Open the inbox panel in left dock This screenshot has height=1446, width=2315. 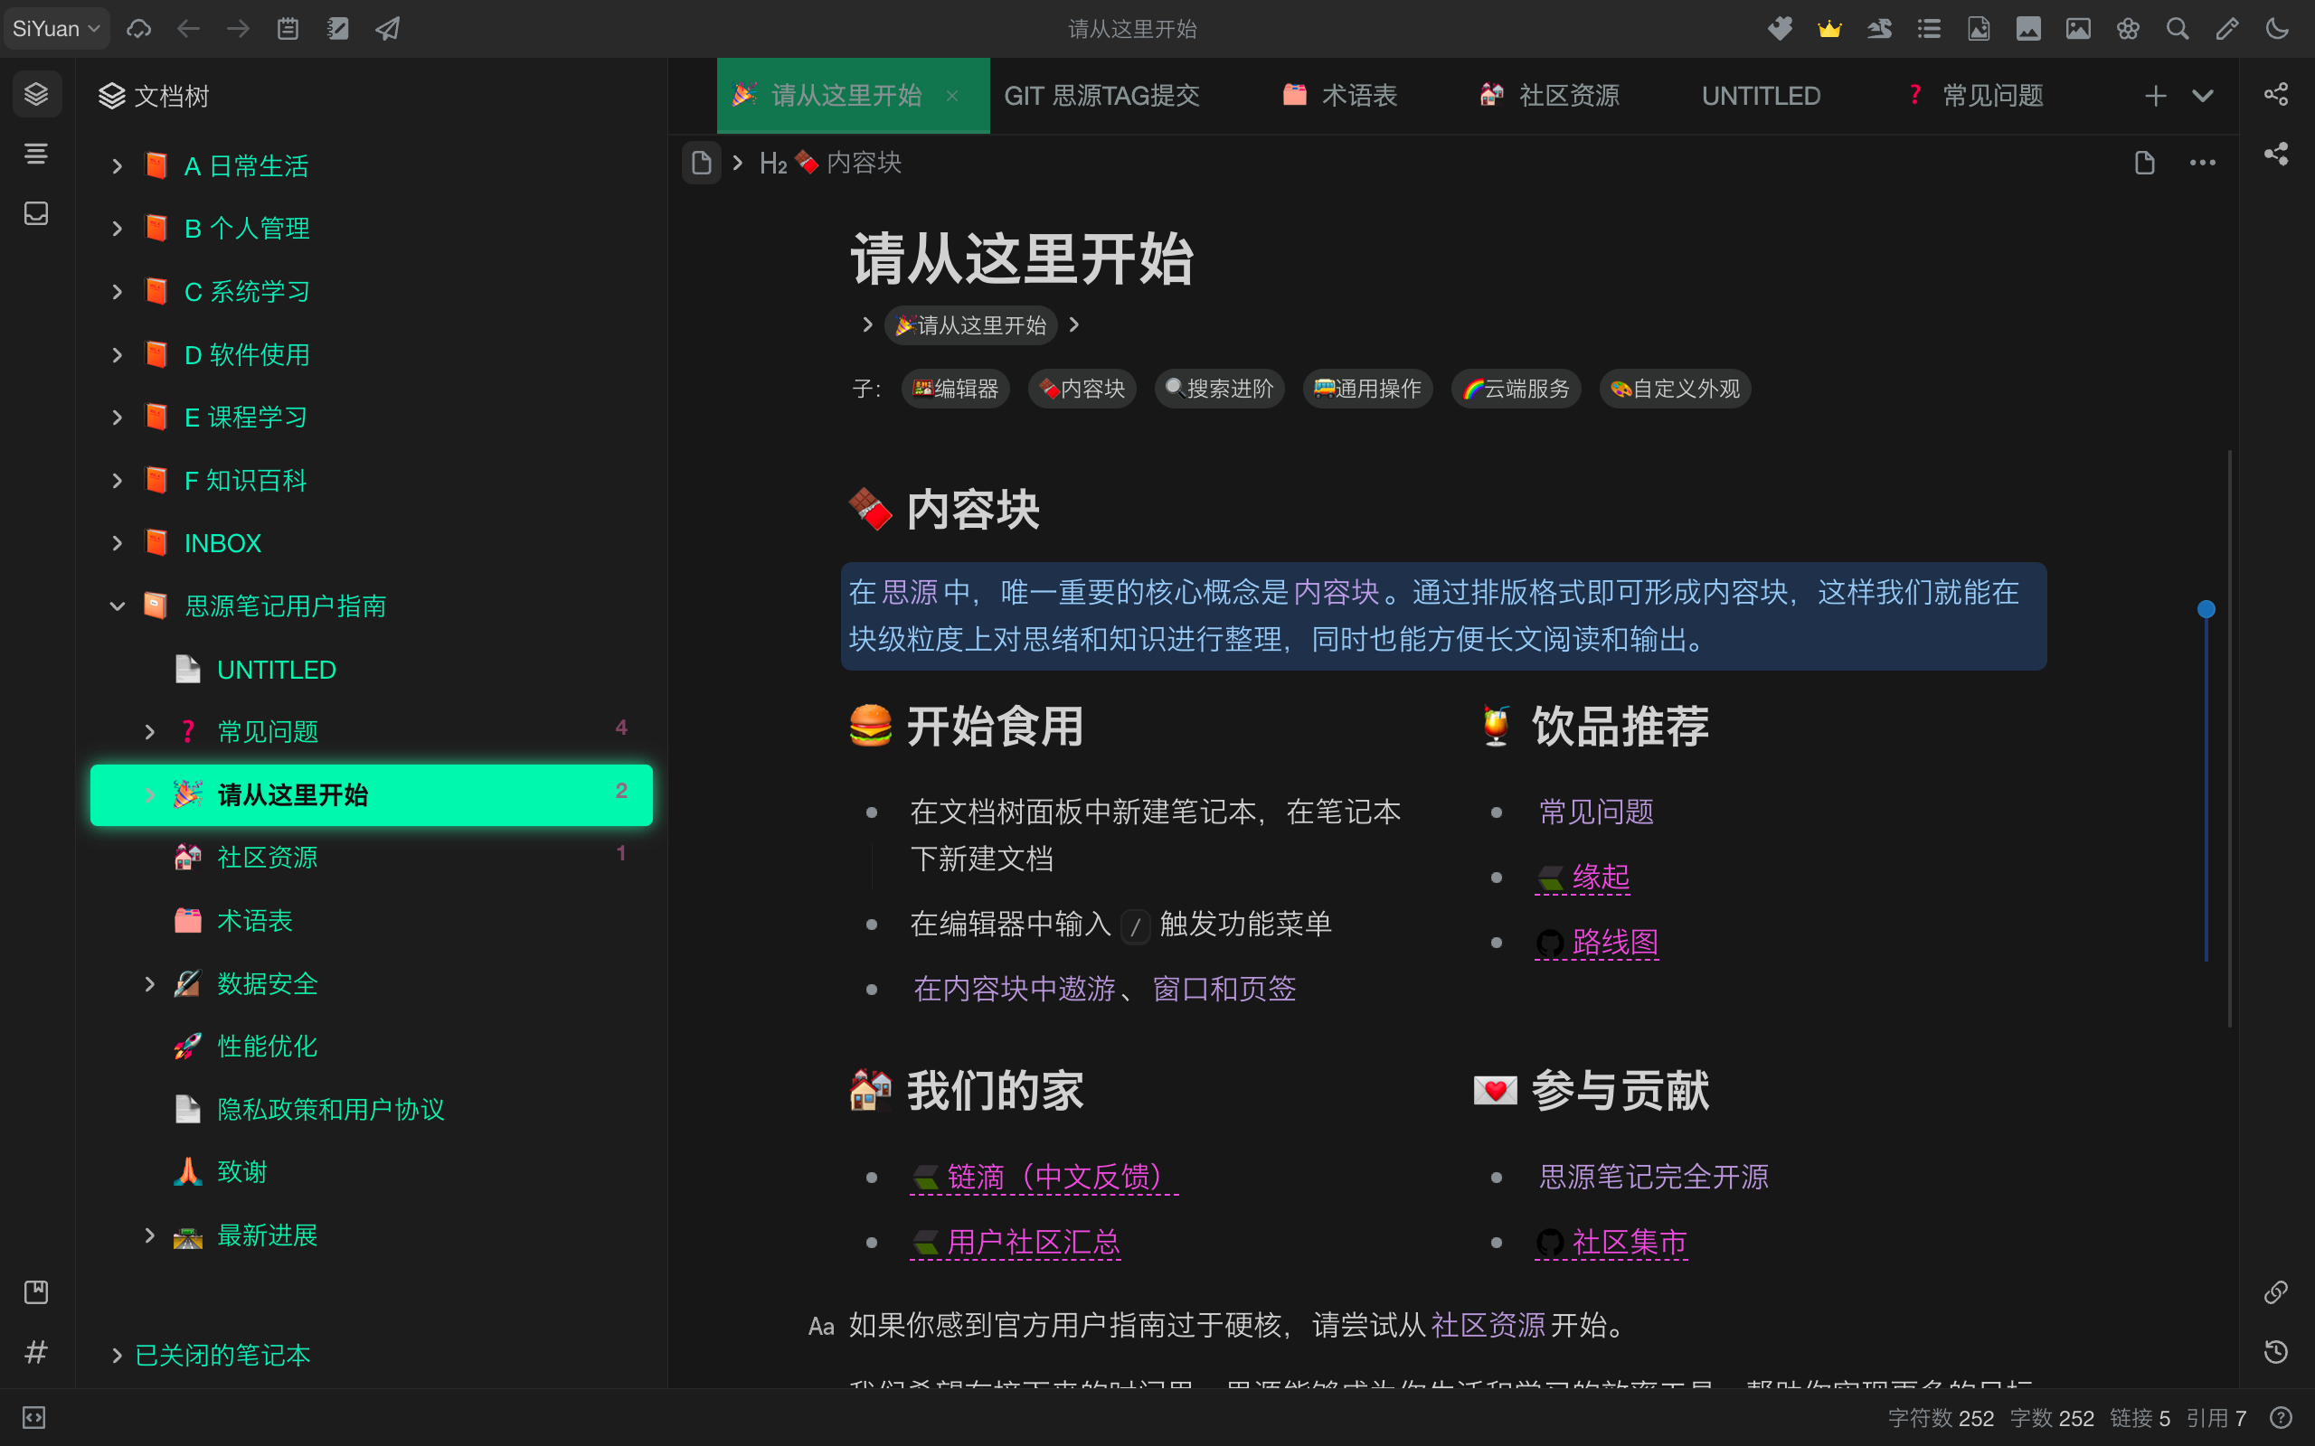(x=36, y=213)
